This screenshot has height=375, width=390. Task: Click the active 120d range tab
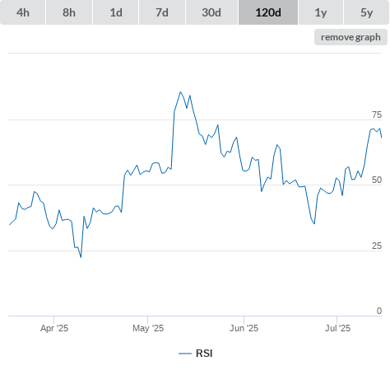(x=268, y=12)
